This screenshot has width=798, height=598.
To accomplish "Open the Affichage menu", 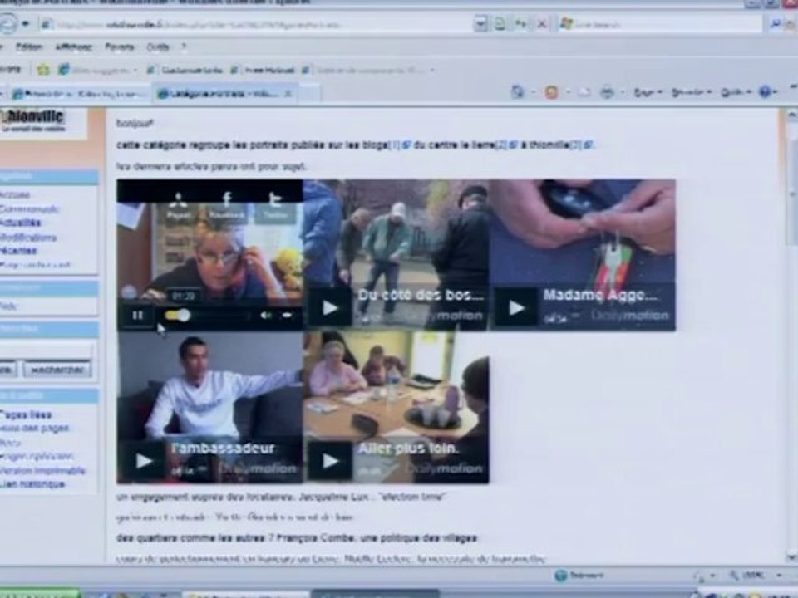I will point(74,47).
